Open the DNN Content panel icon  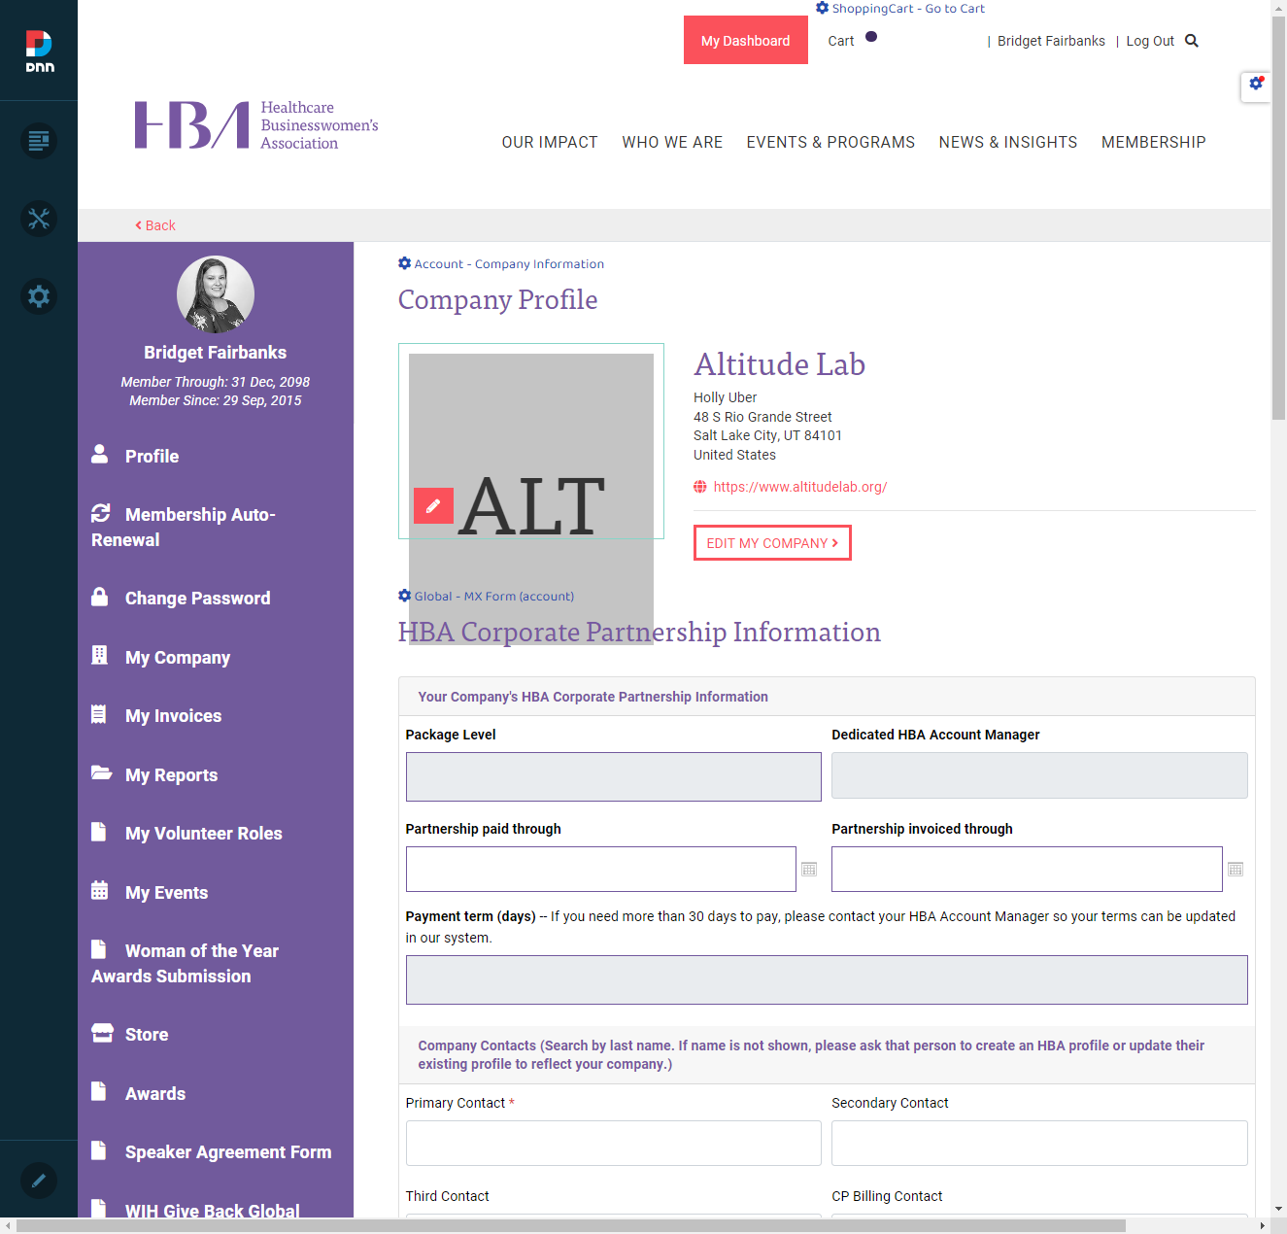click(x=39, y=141)
